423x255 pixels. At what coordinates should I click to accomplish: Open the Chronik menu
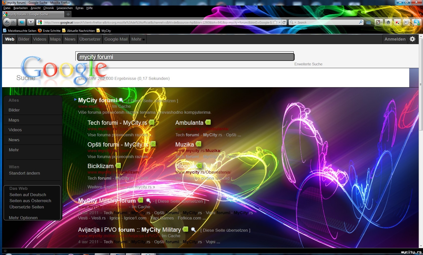[49, 8]
